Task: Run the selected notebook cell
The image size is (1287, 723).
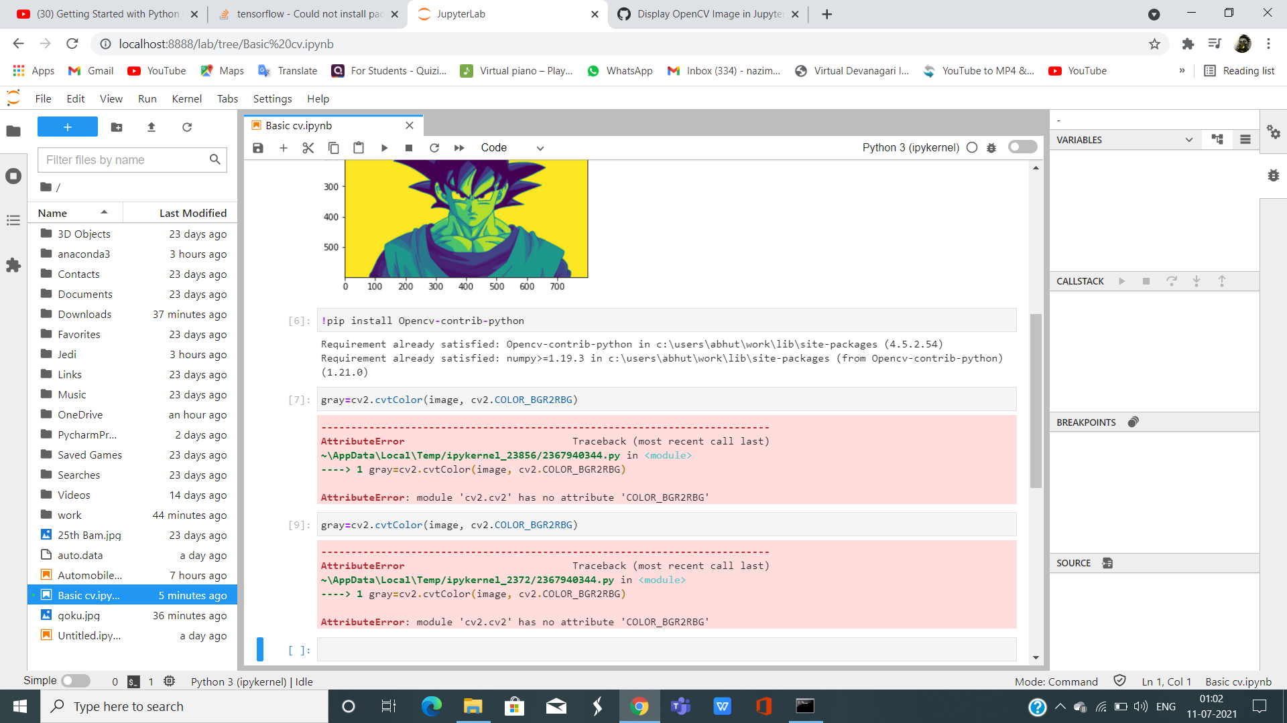Action: pyautogui.click(x=384, y=147)
